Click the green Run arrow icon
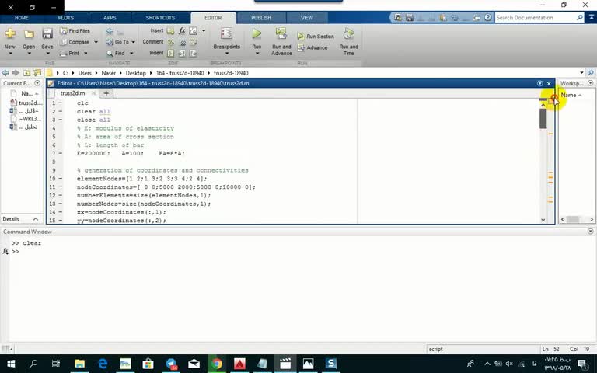Image resolution: width=597 pixels, height=373 pixels. (x=257, y=33)
